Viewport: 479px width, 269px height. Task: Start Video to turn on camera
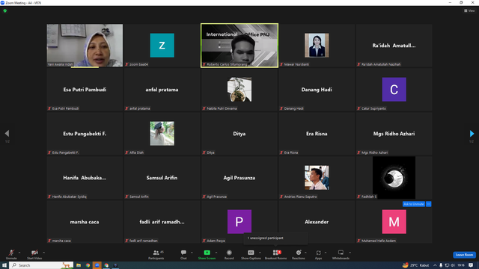point(34,254)
